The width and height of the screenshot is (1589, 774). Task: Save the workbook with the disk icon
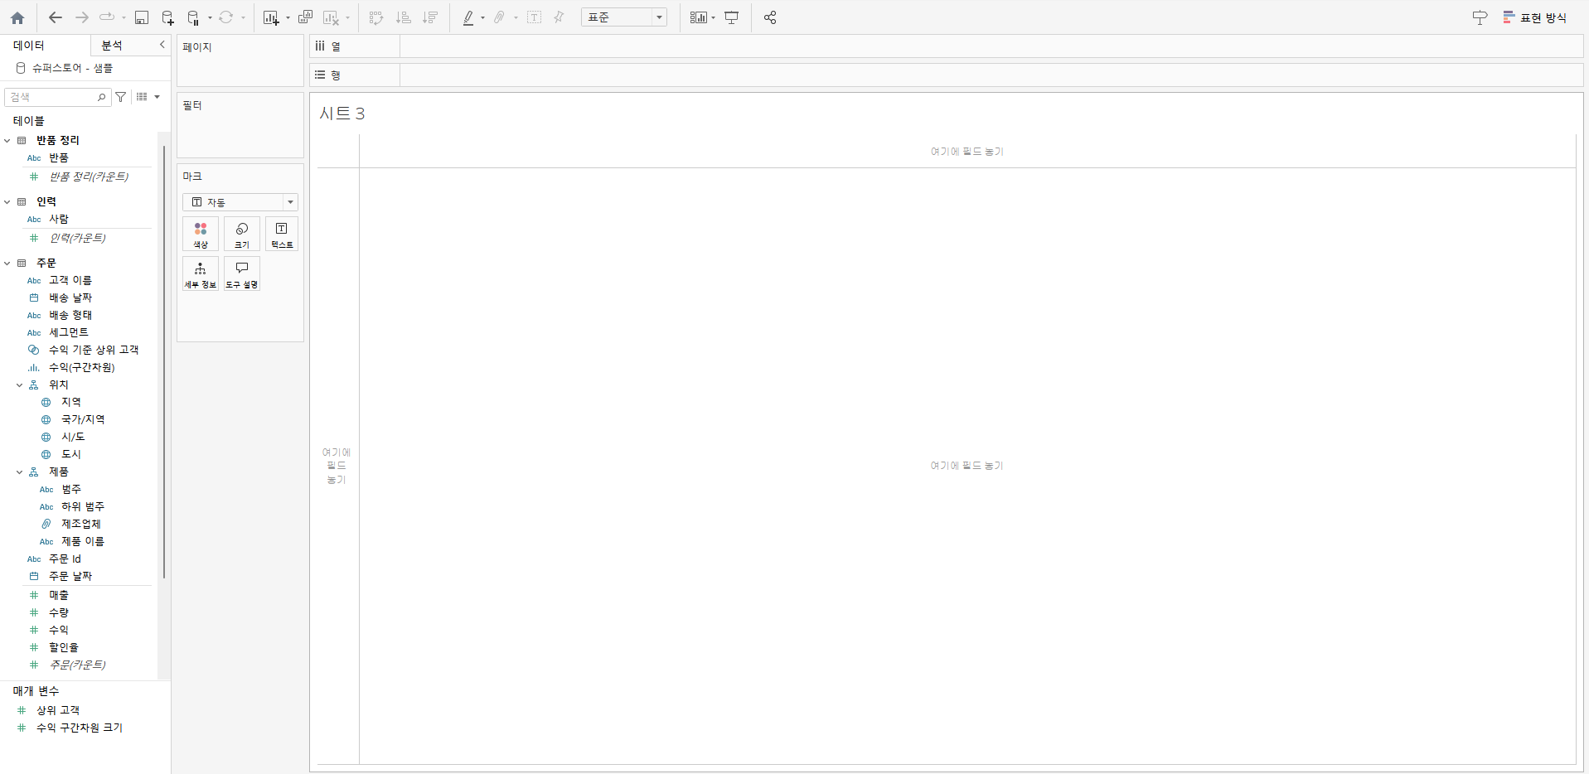point(142,17)
